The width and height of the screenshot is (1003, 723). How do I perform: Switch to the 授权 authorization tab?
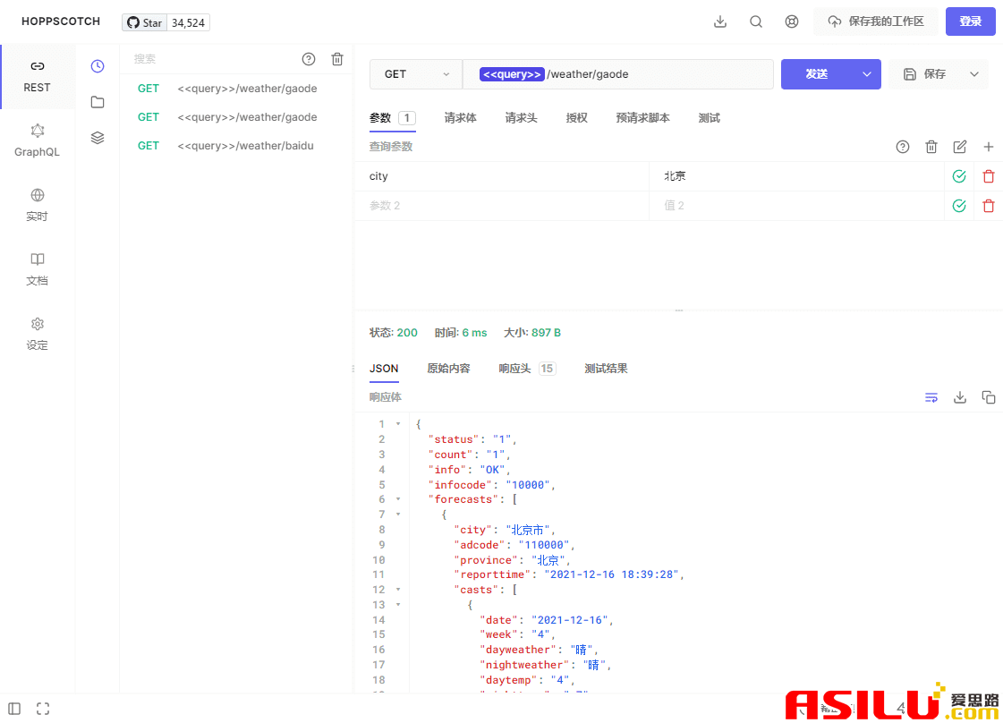(x=576, y=118)
